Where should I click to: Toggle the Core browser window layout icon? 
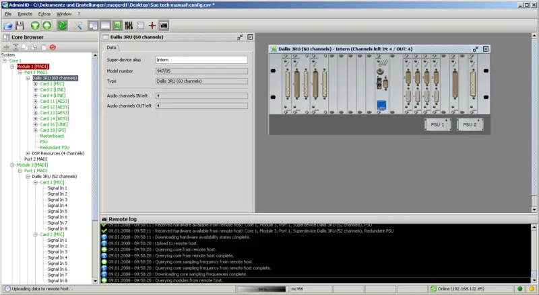click(x=93, y=26)
